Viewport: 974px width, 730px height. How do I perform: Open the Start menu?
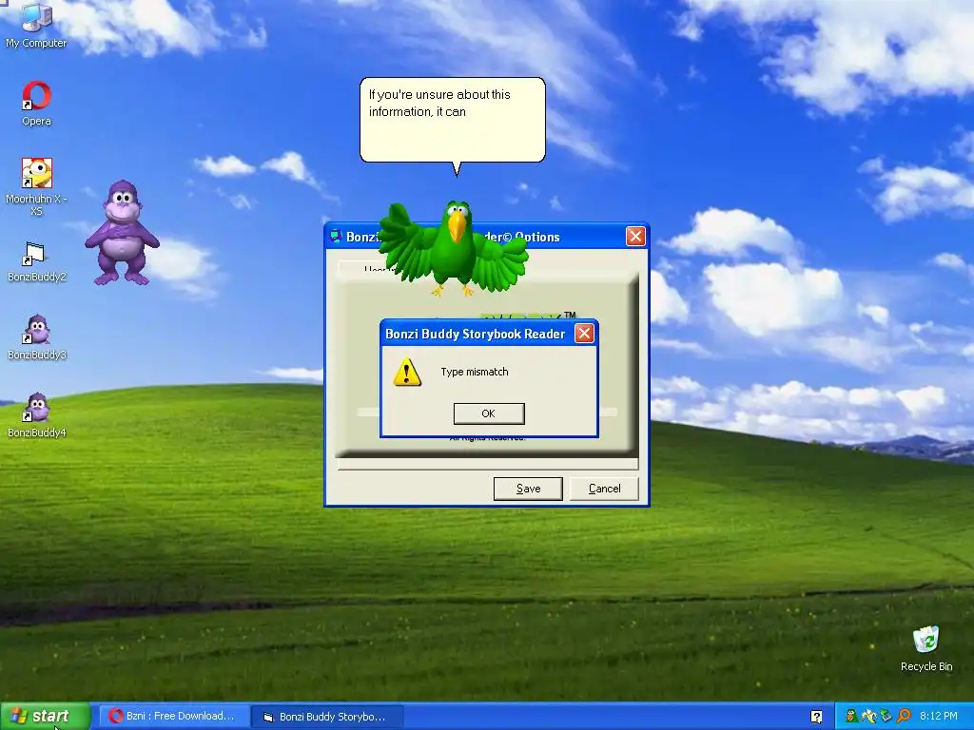(45, 717)
